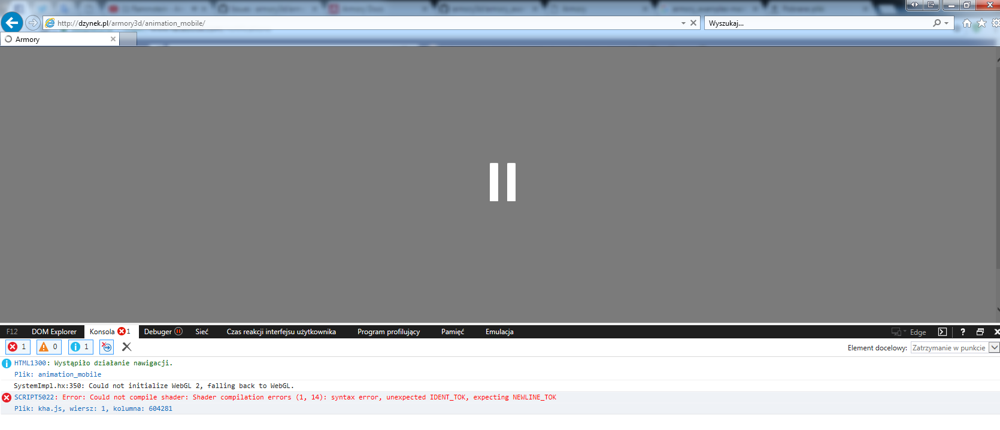Open the Home page icon
This screenshot has height=430, width=1000.
click(966, 23)
